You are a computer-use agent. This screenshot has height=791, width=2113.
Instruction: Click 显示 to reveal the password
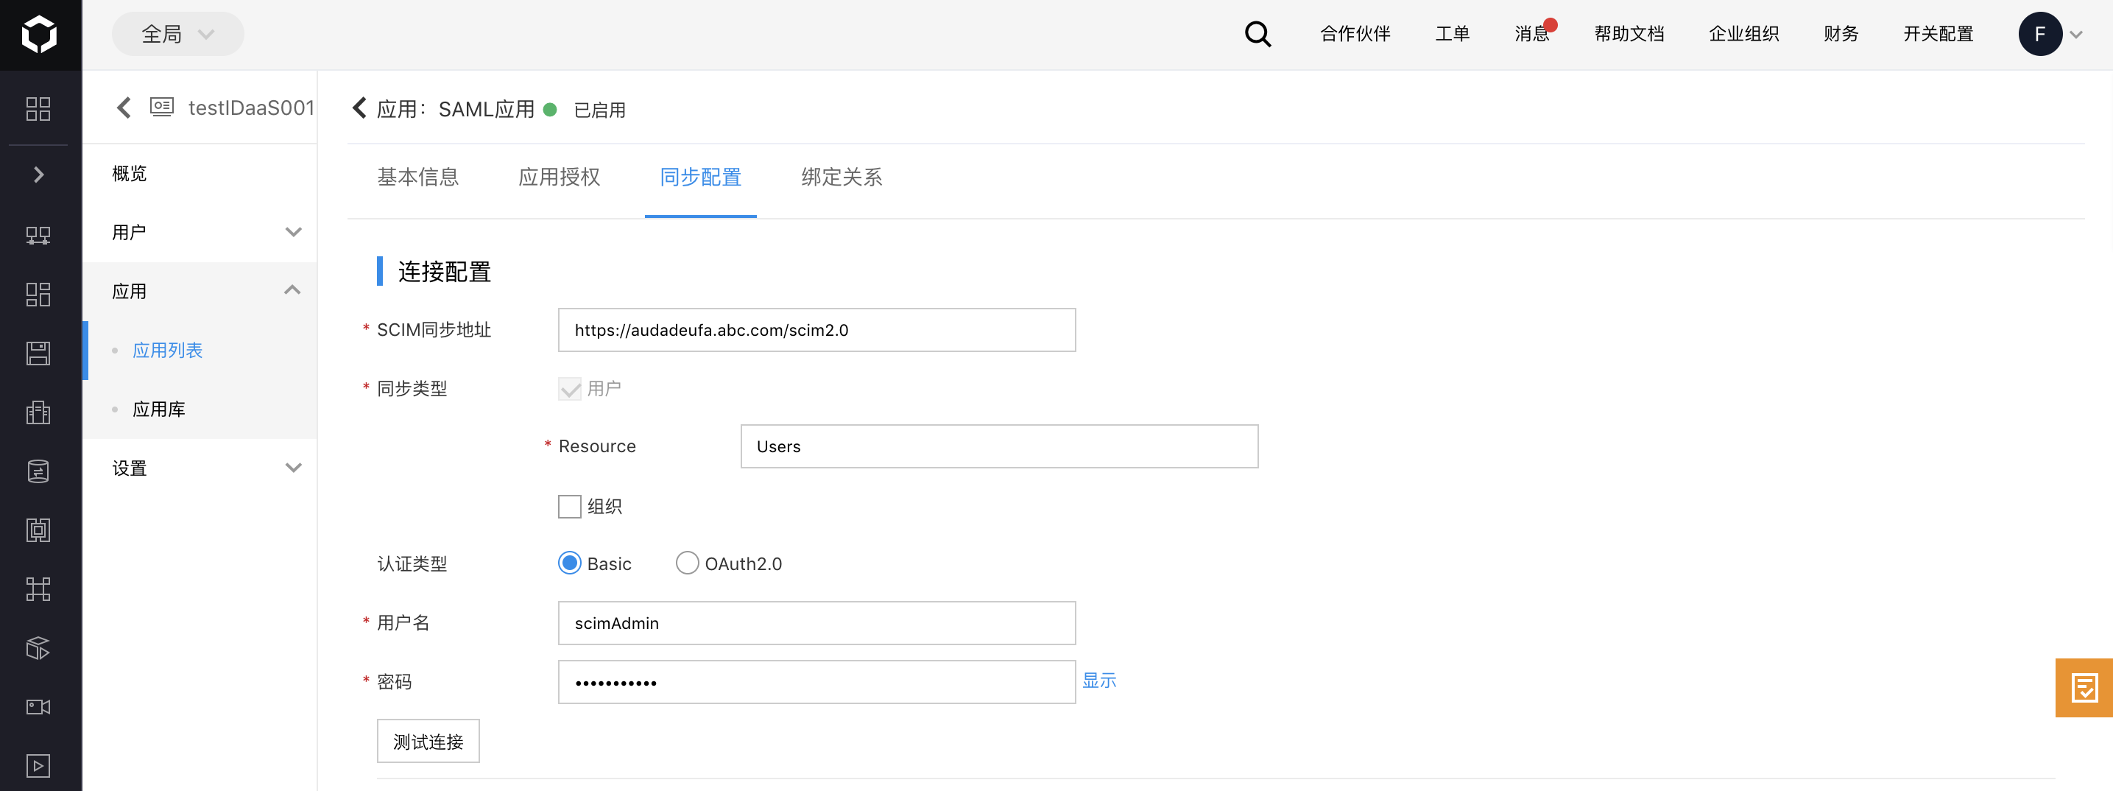(1099, 681)
